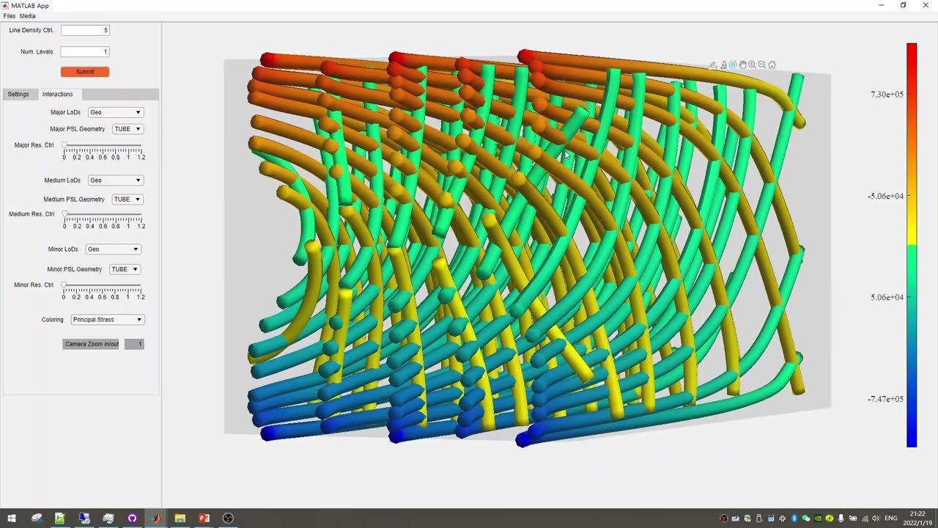Screen dimensions: 938x528
Task: Expand the Medium LoDs Geo dropdown
Action: (x=115, y=180)
